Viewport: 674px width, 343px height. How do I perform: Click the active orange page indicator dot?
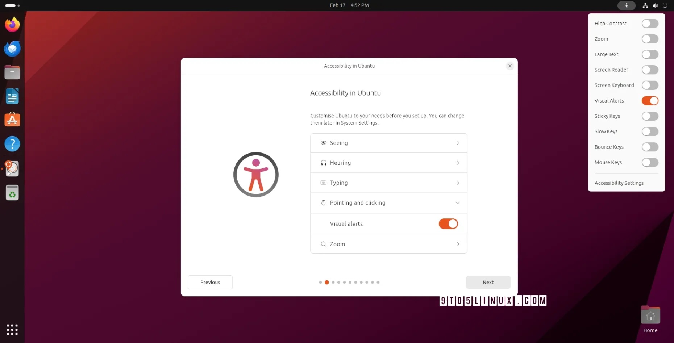[326, 282]
